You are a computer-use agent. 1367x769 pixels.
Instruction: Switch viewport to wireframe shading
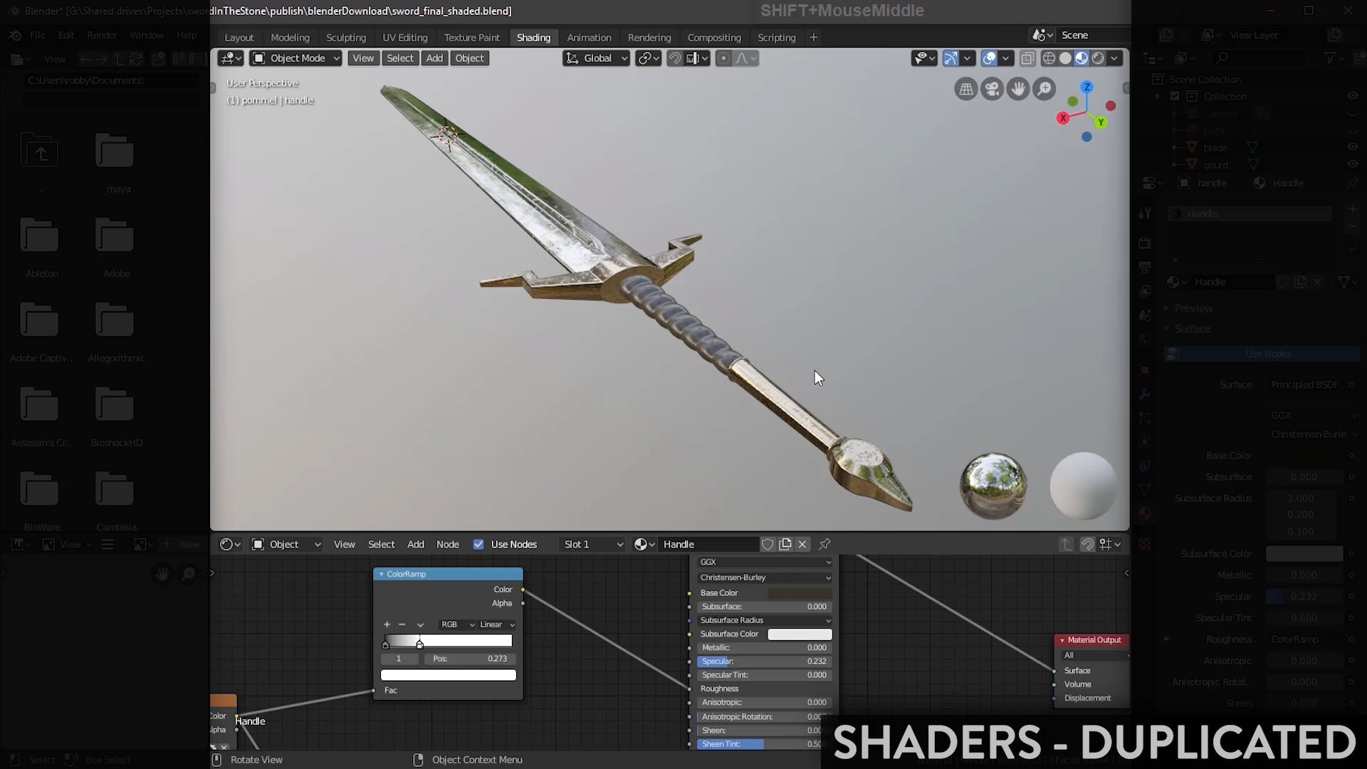tap(1049, 58)
